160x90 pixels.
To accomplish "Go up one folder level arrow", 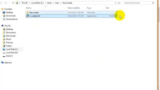I will pyautogui.click(x=13, y=3).
